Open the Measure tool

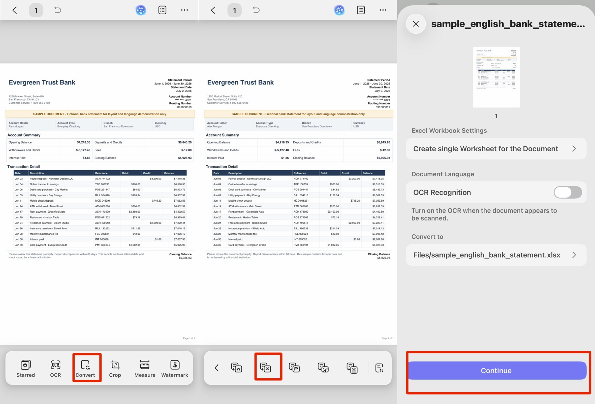[145, 368]
